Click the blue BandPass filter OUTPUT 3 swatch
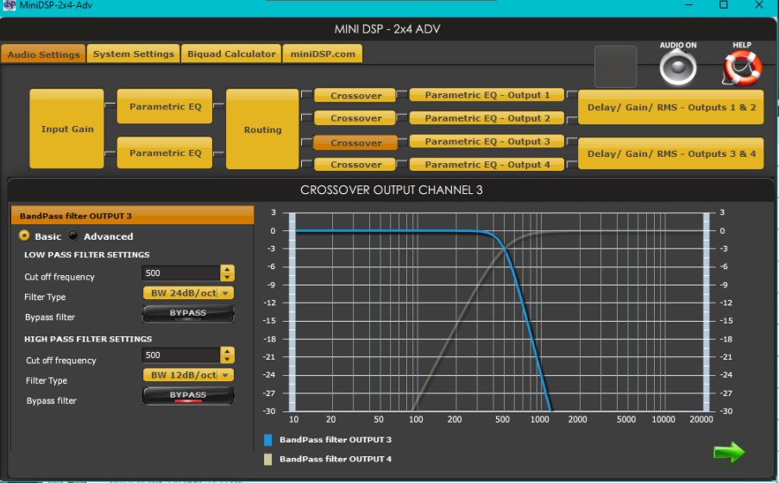This screenshot has width=779, height=483. point(267,440)
